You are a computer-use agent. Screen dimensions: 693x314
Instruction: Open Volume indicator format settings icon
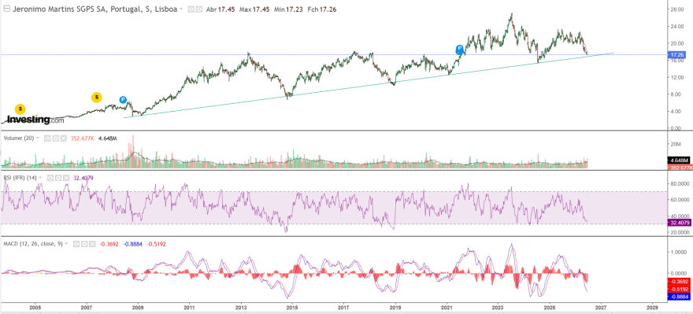55,139
